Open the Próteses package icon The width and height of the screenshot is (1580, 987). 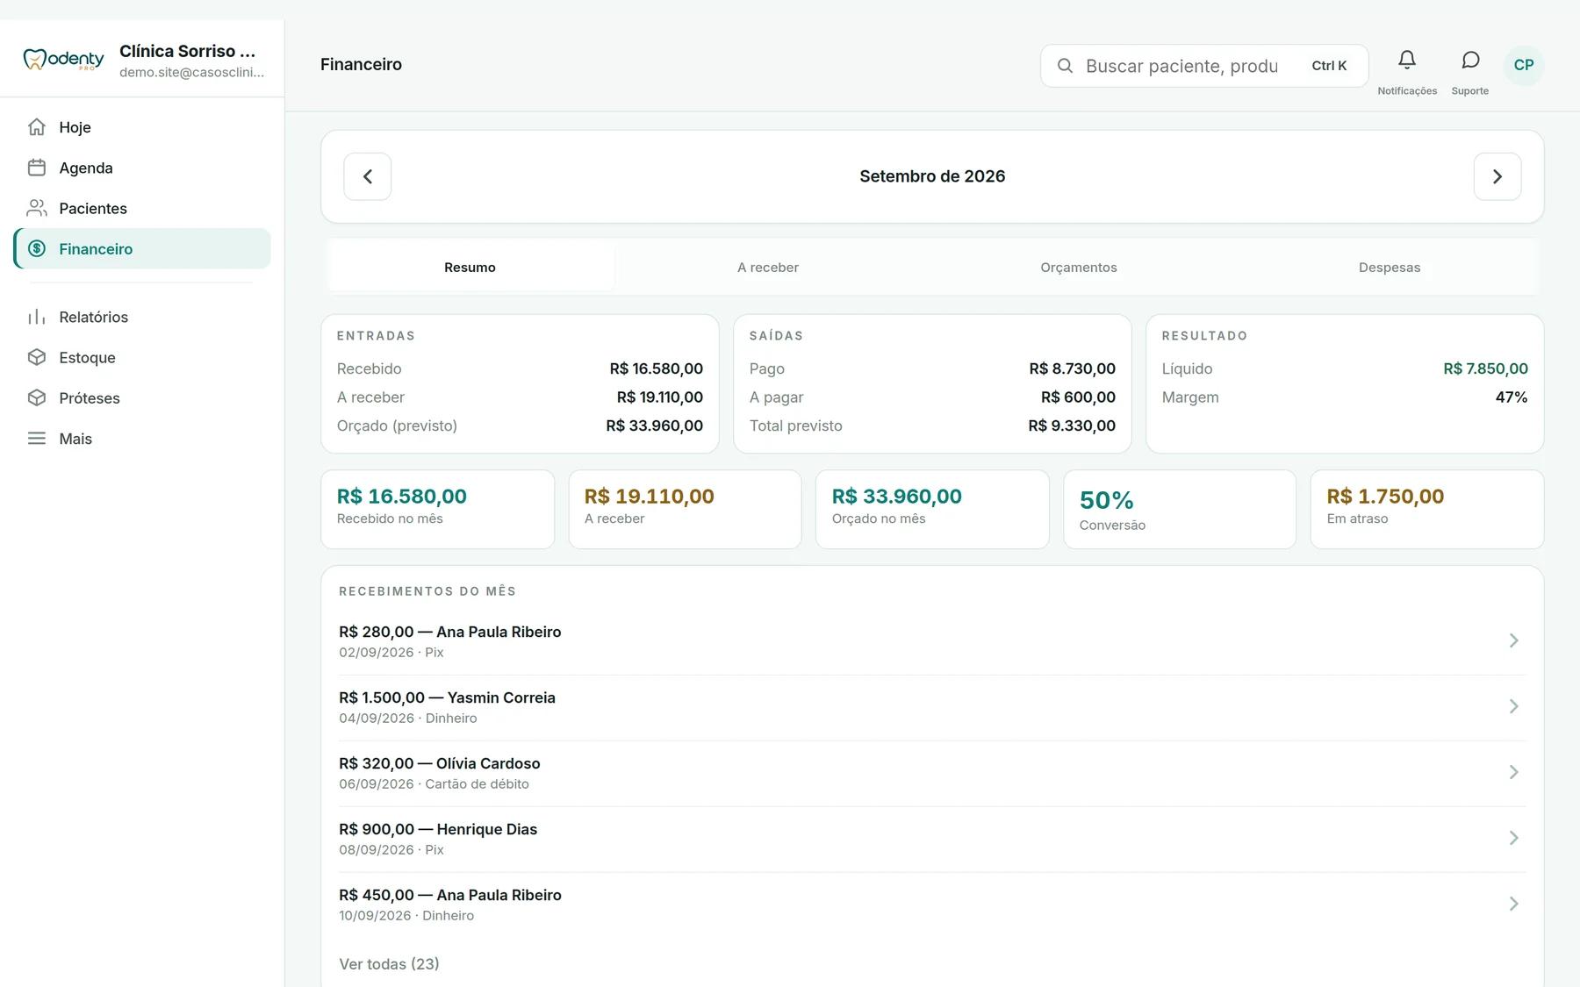pos(37,397)
